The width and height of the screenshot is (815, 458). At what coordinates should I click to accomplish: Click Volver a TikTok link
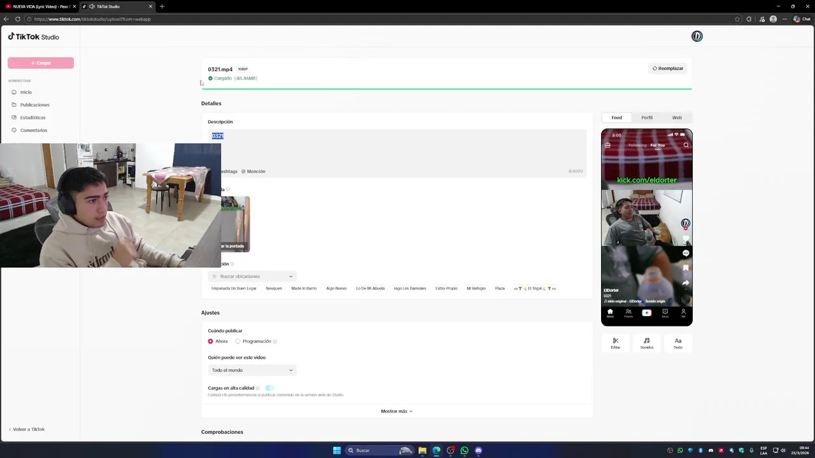coord(26,429)
